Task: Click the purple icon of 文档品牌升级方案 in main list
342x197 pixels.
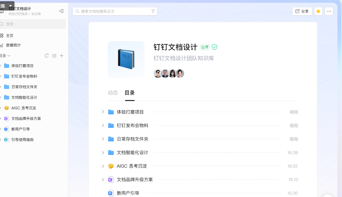Action: (111, 180)
